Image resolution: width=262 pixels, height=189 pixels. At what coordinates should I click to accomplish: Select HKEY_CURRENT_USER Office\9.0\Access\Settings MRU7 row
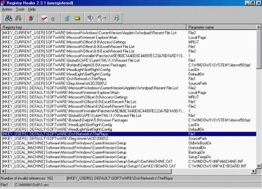129,42
